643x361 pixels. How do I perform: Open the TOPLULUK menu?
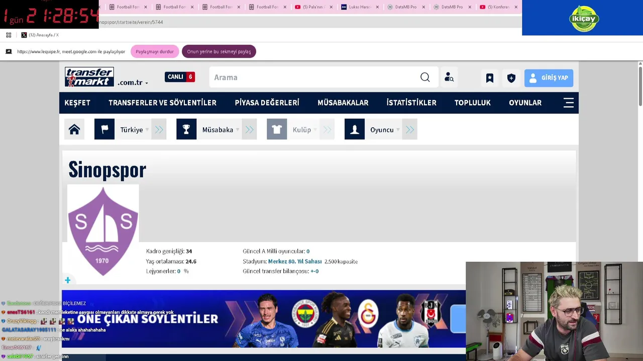pyautogui.click(x=472, y=102)
